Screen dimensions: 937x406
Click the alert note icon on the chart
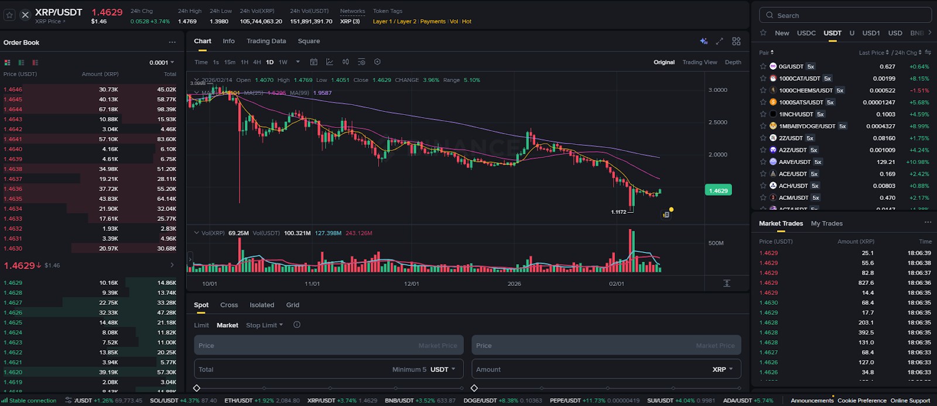(x=666, y=215)
